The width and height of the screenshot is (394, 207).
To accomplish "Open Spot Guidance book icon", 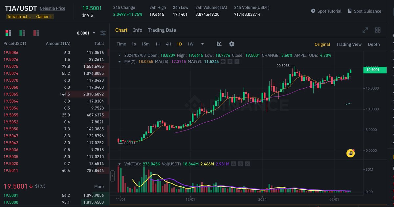I will [x=350, y=11].
